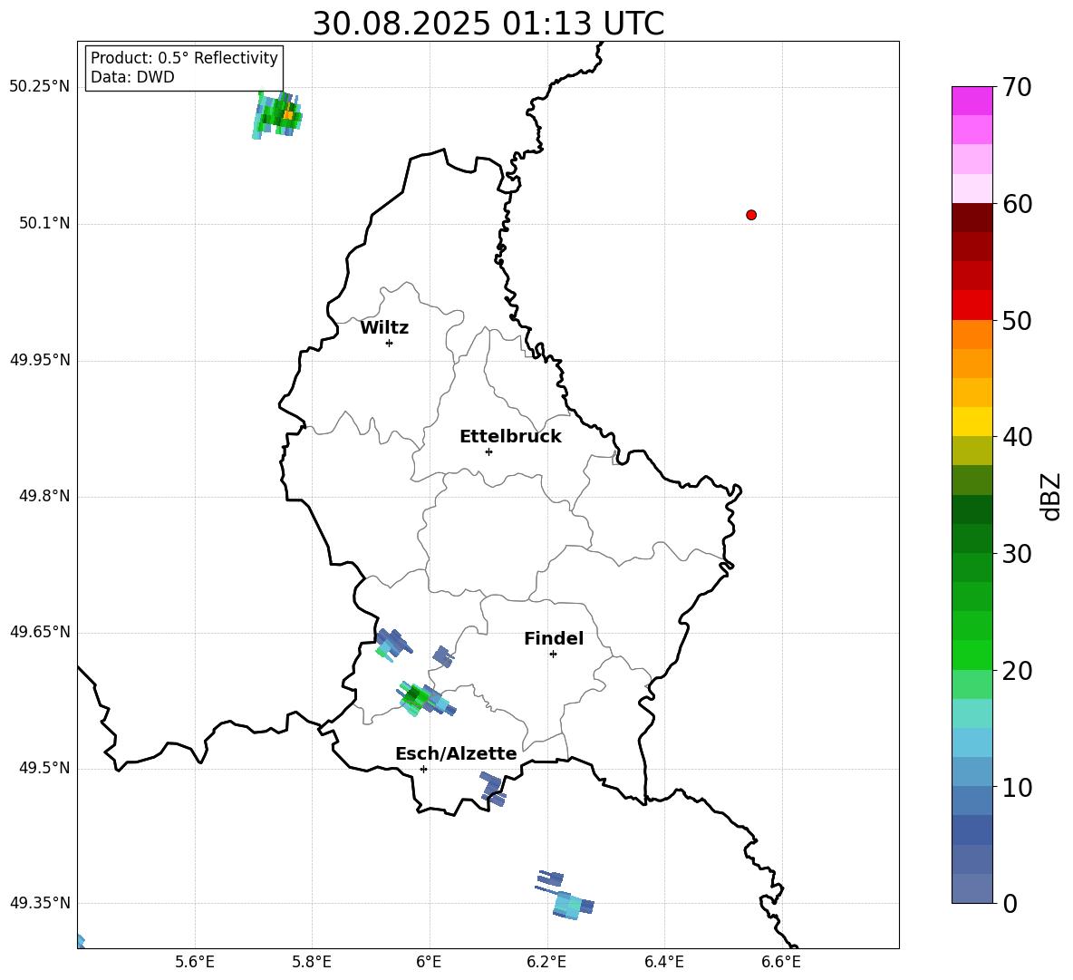Screen dimensions: 1073x980
Task: Click the bright red colorbar segment above 50
Action: coord(971,306)
